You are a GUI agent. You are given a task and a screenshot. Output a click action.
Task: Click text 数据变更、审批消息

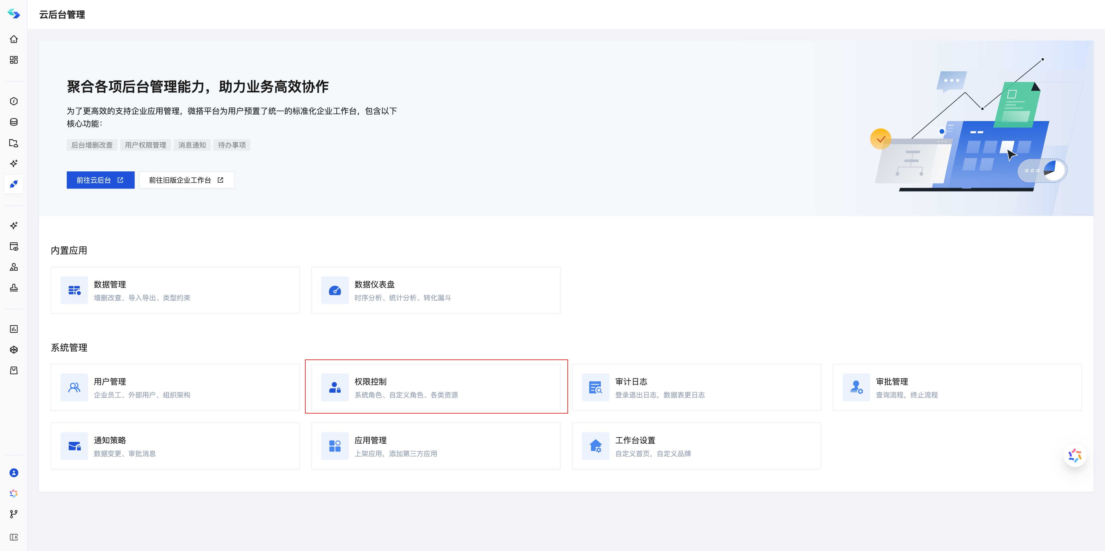point(125,454)
